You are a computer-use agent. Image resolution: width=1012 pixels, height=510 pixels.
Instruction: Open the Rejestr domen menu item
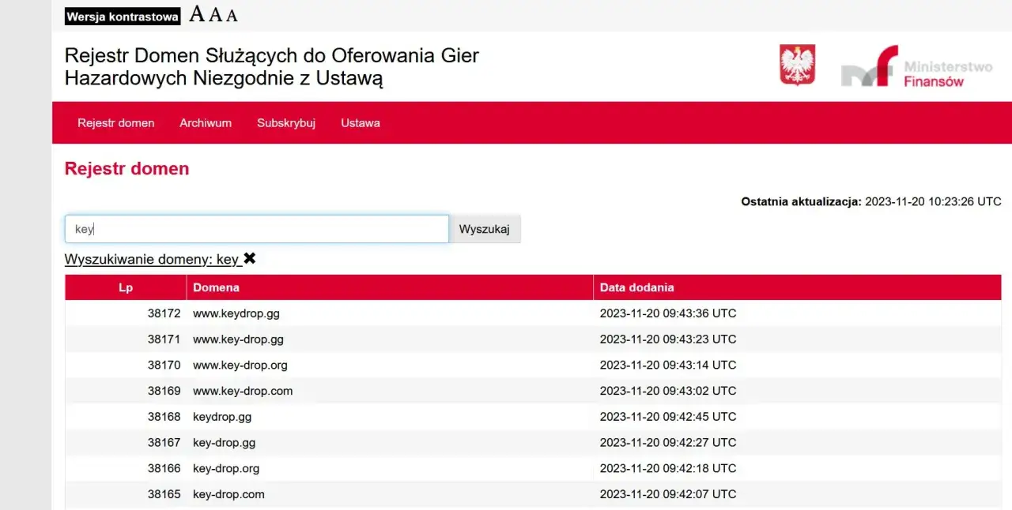click(115, 123)
